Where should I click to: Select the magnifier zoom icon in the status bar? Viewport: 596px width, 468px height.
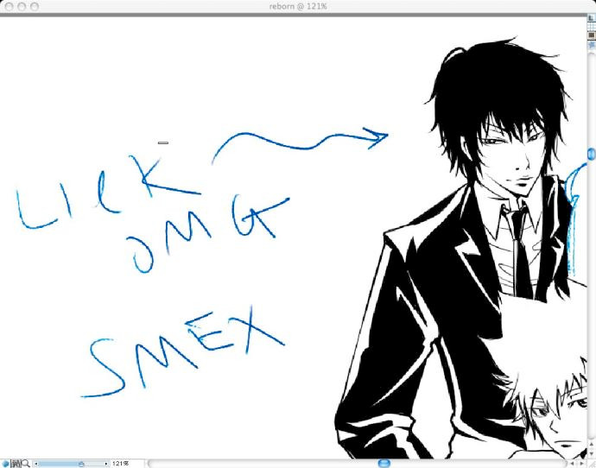pyautogui.click(x=26, y=464)
